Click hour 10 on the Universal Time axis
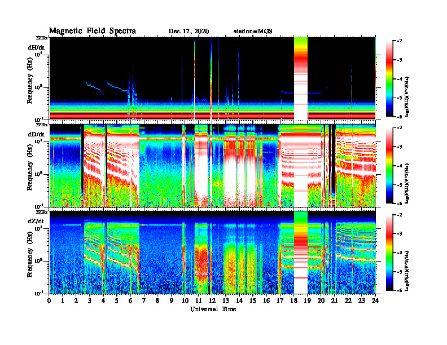 pyautogui.click(x=185, y=301)
